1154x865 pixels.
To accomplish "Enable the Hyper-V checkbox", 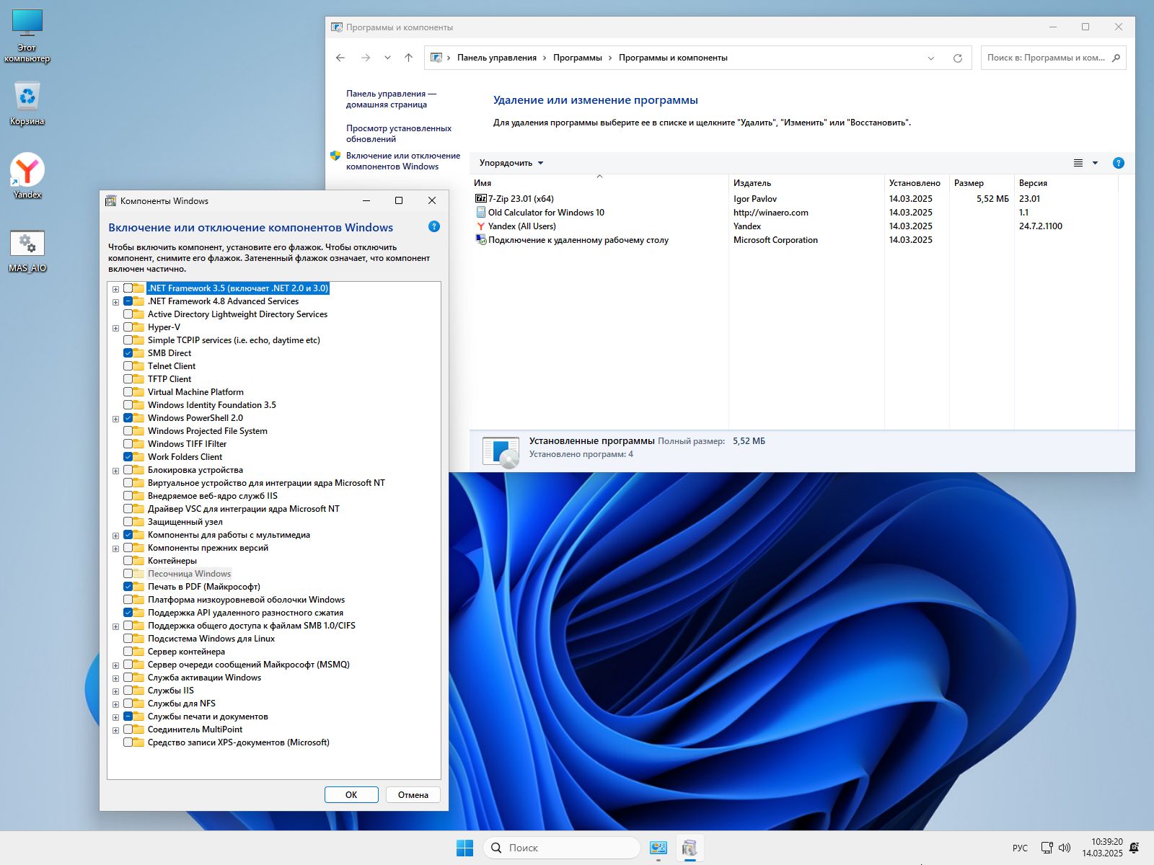I will 128,327.
